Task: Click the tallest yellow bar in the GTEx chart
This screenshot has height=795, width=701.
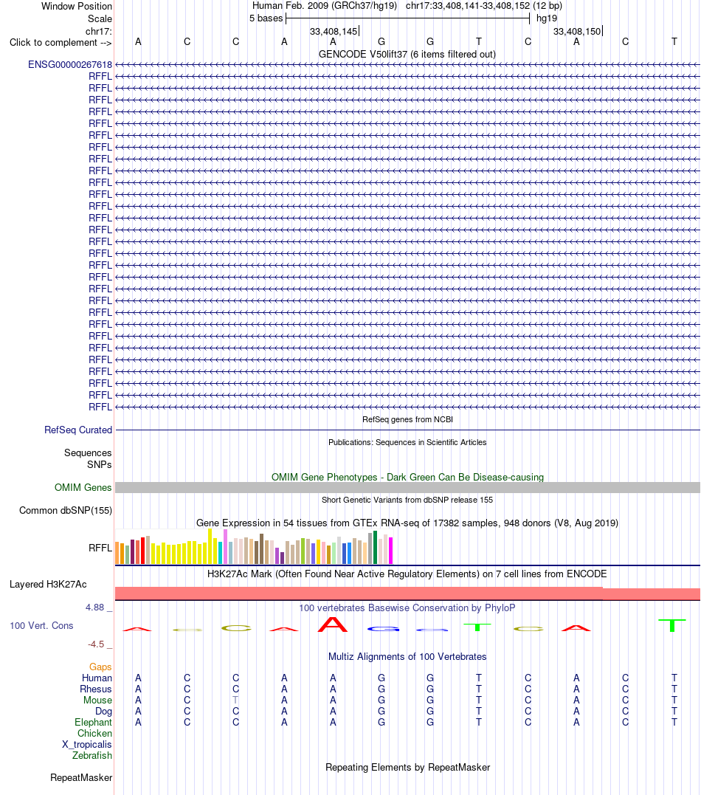Action: tap(210, 546)
